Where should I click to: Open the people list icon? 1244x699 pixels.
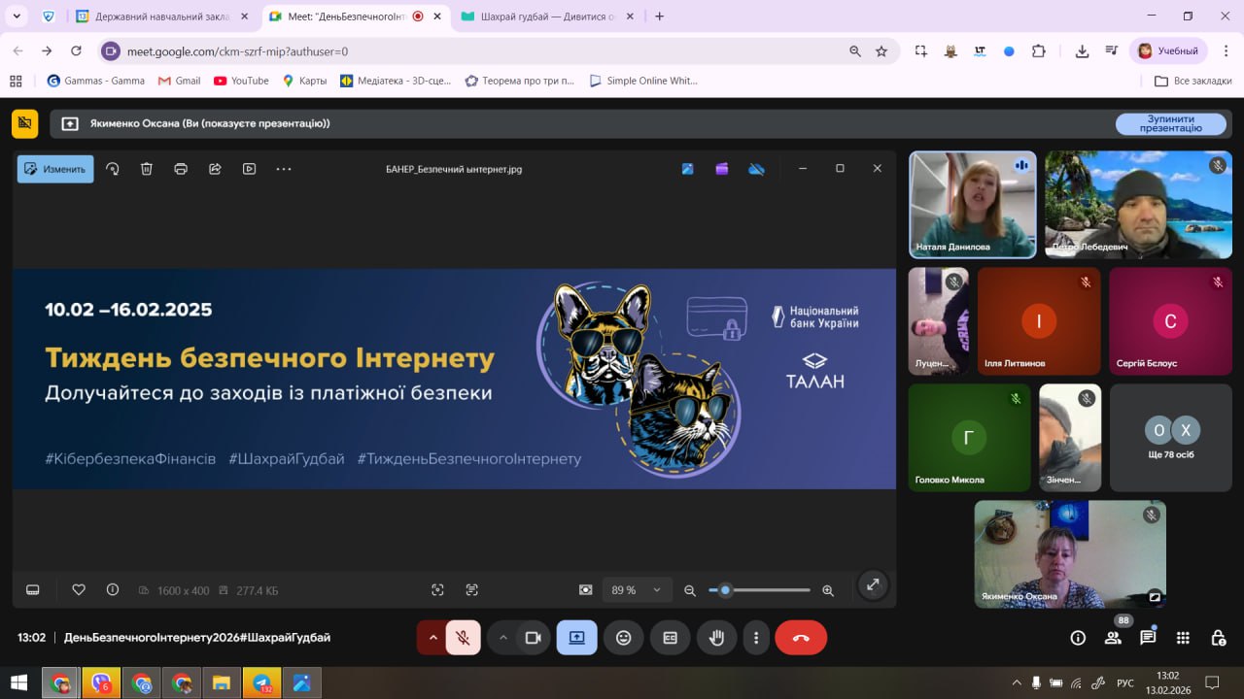coord(1113,638)
